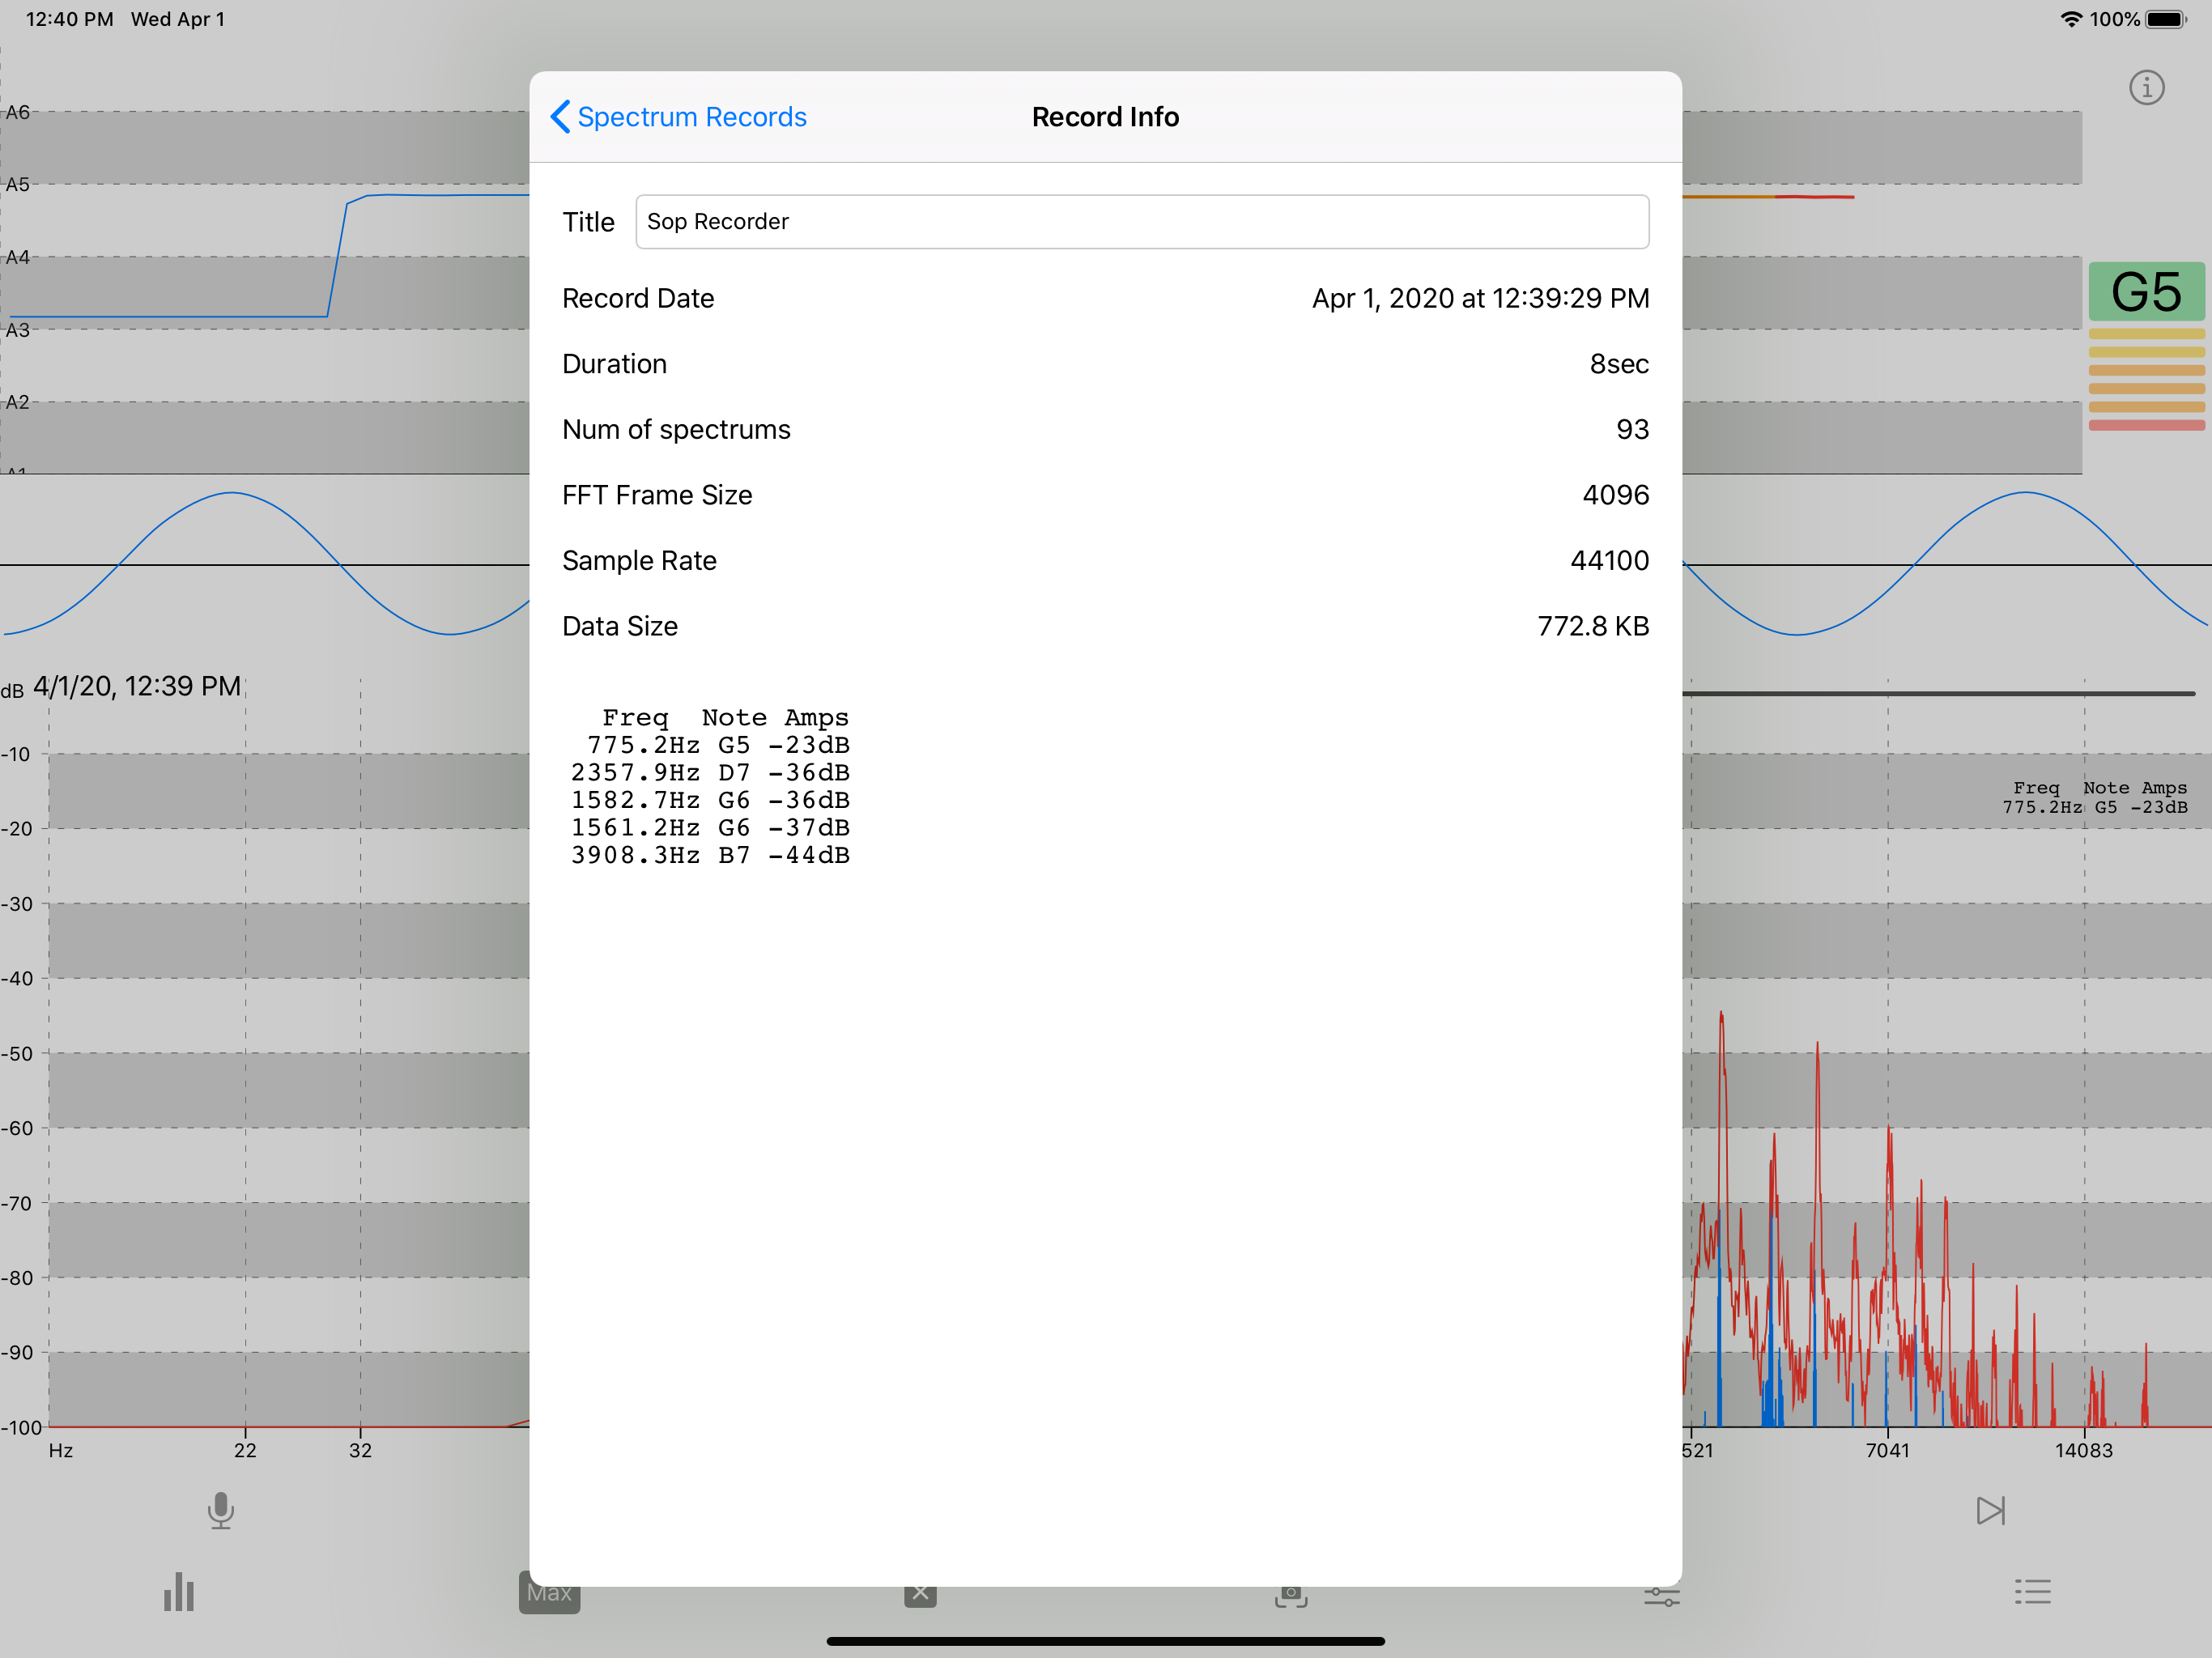The image size is (2212, 1658).
Task: Open the records list icon
Action: (x=2032, y=1592)
